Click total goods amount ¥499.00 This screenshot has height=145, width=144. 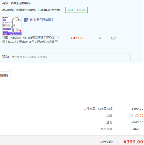click(137, 109)
